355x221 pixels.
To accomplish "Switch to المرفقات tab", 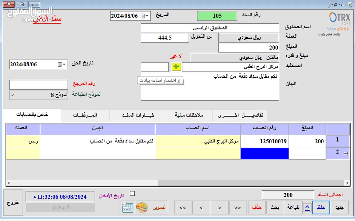I will [85, 115].
